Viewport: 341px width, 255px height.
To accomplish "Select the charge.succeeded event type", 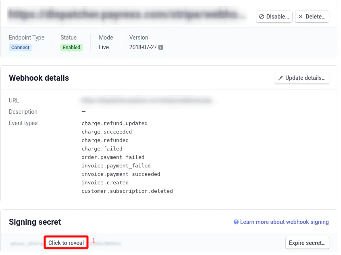I will coord(106,132).
